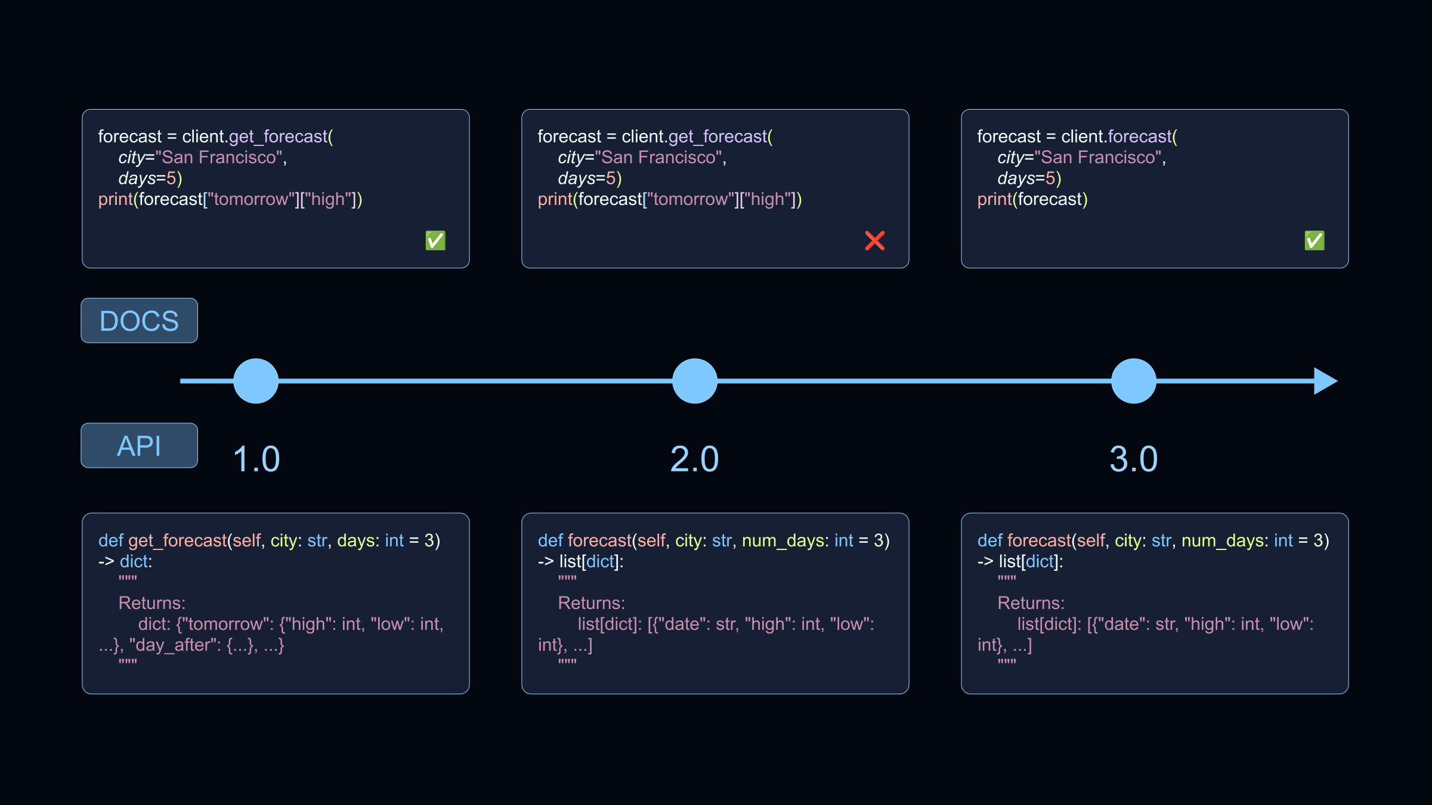Select the version 2.0 timeline dot
1432x805 pixels.
695,381
